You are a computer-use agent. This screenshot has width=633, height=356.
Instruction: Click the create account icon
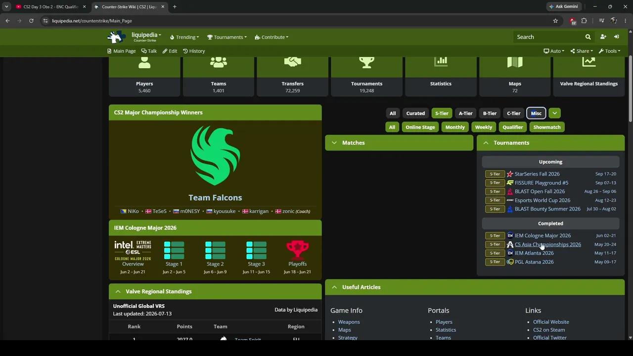pos(603,37)
